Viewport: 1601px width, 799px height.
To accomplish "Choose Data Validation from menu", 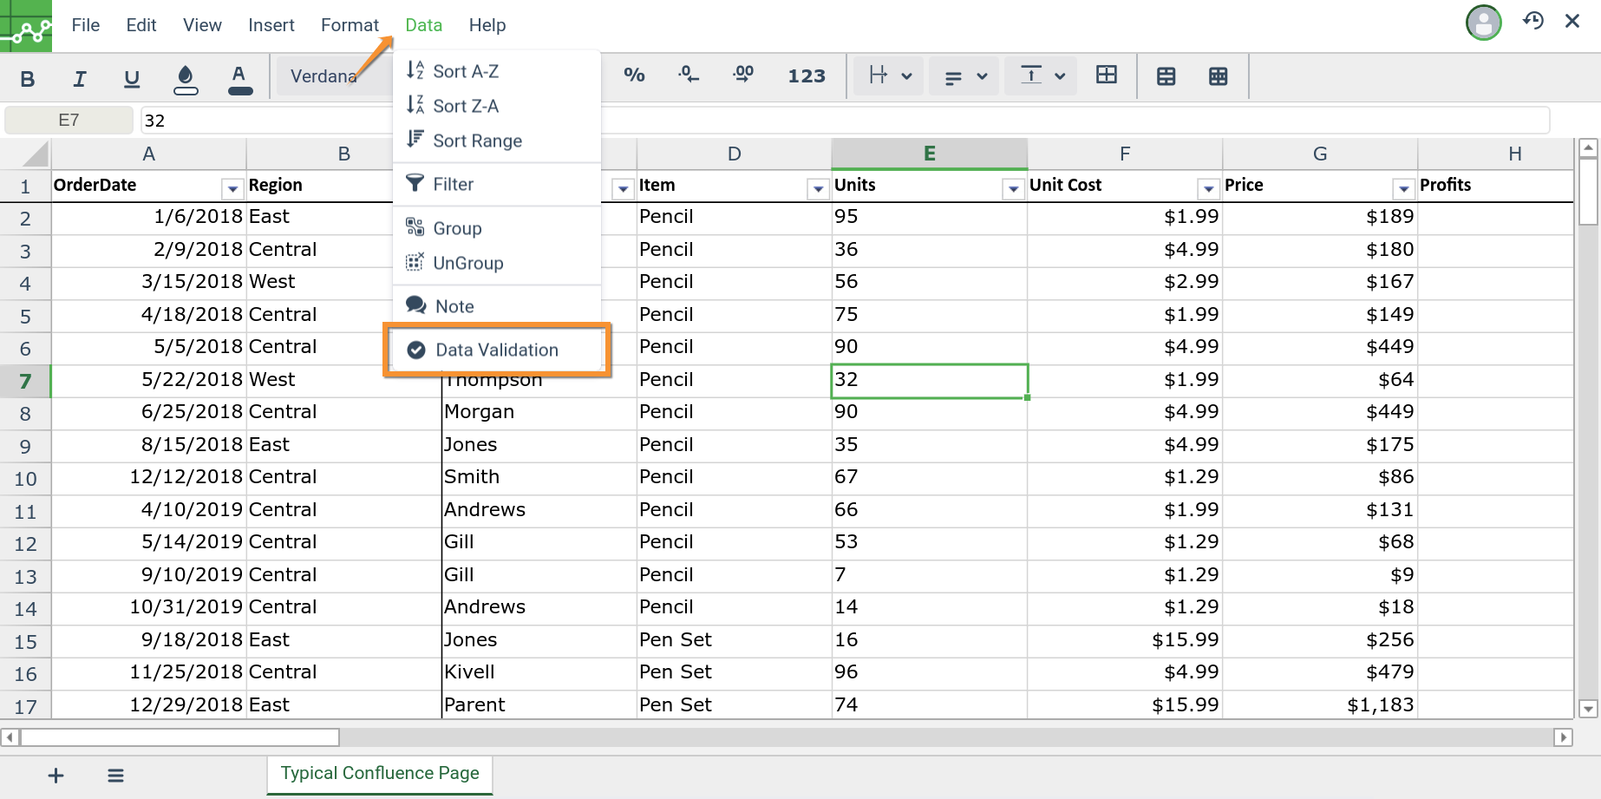I will coord(497,350).
